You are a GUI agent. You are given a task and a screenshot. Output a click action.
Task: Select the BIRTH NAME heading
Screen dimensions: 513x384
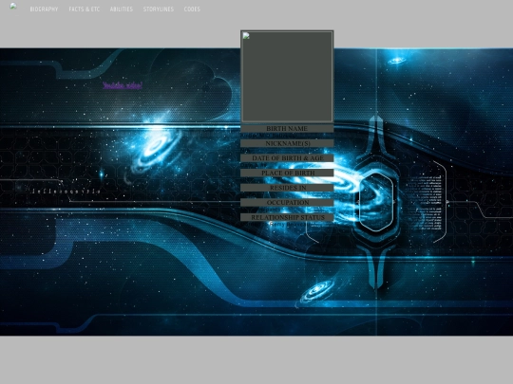[287, 128]
